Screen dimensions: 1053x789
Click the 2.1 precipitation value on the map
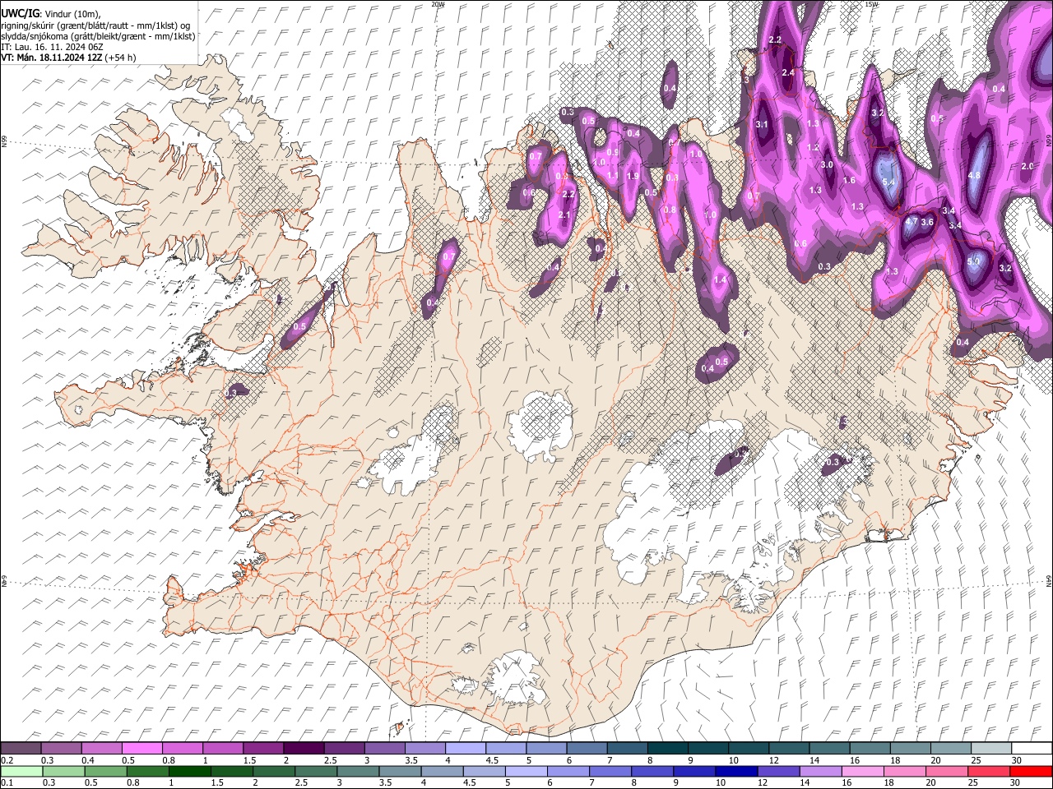[564, 215]
